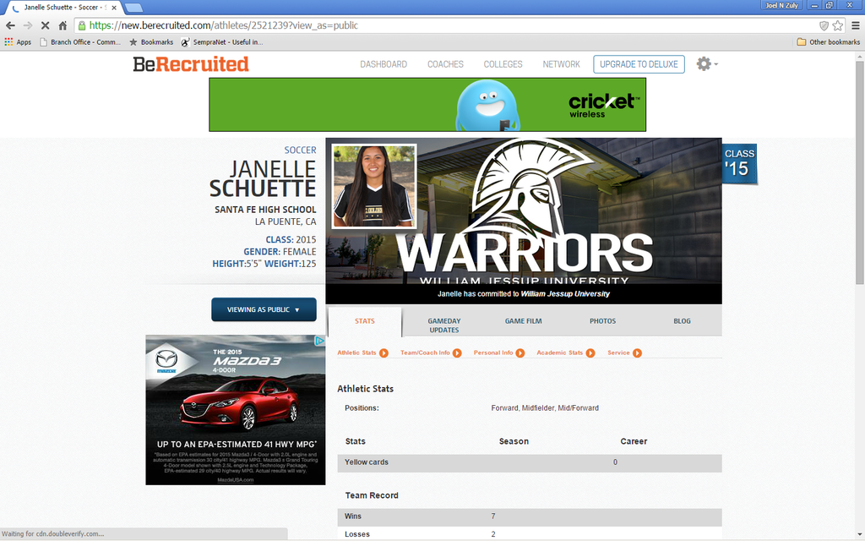
Task: Open Other bookmarks folder
Action: [x=828, y=42]
